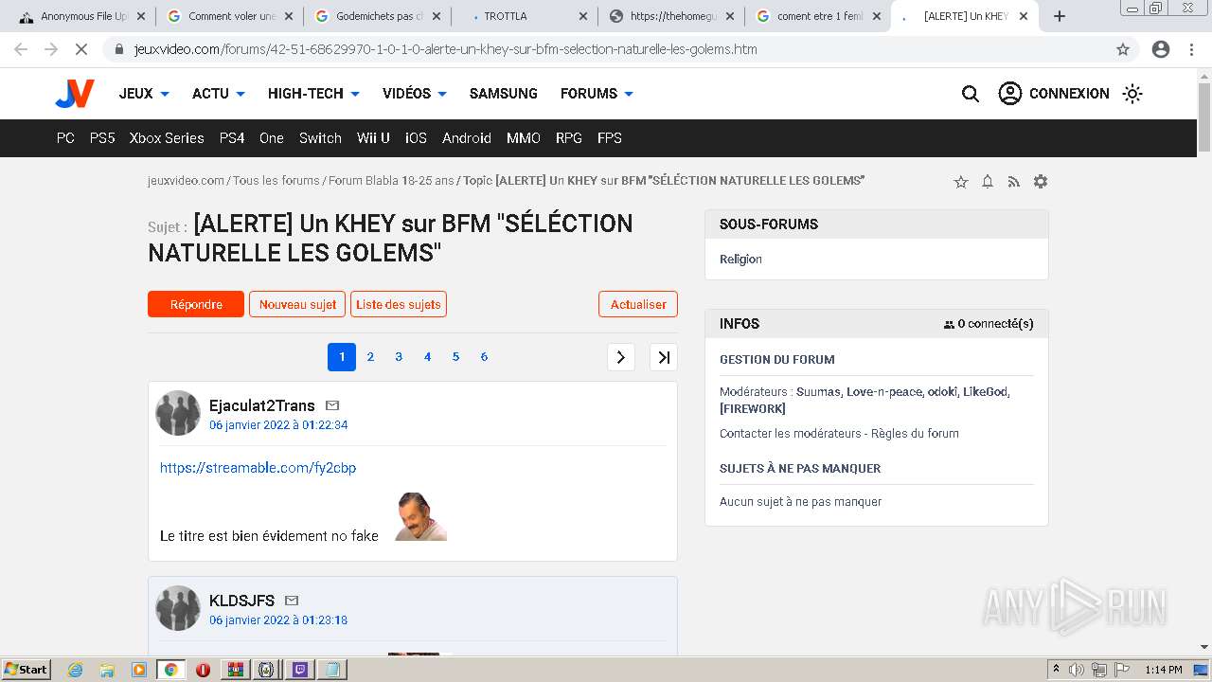This screenshot has width=1212, height=682.
Task: Open the jeuxvideo.com JV logo
Action: coord(75,94)
